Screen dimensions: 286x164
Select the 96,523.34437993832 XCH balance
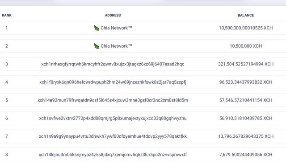[246, 82]
